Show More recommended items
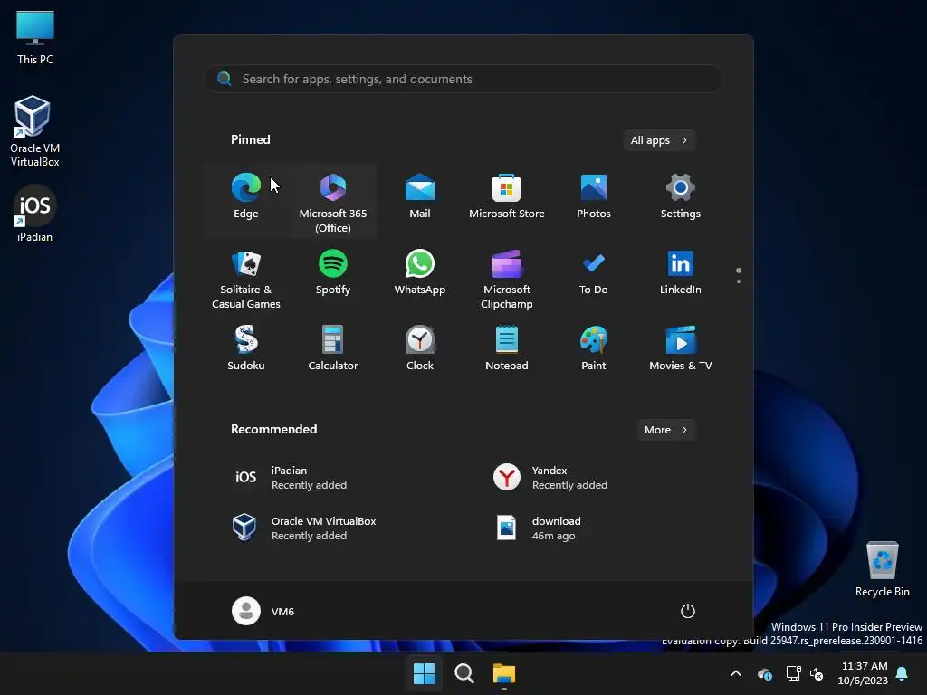This screenshot has height=695, width=927. pos(666,430)
